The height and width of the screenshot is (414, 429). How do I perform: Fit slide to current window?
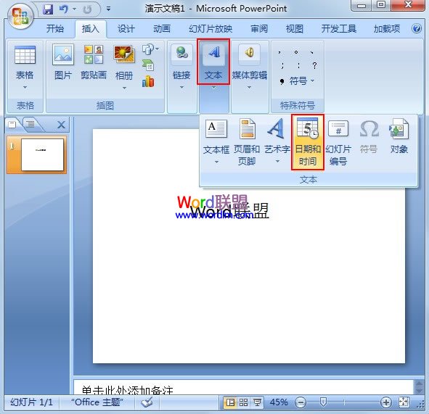pos(404,402)
